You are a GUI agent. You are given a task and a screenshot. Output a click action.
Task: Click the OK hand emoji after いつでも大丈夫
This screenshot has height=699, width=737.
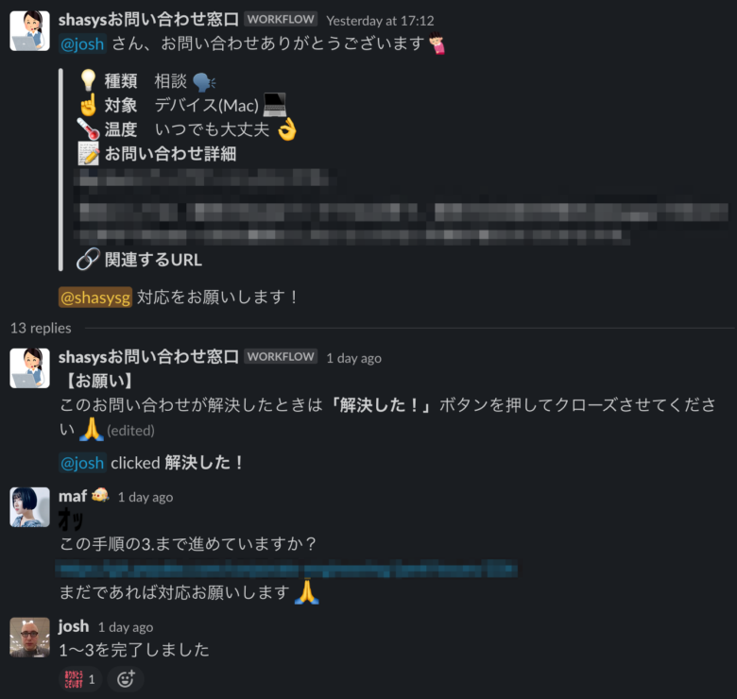pos(287,129)
